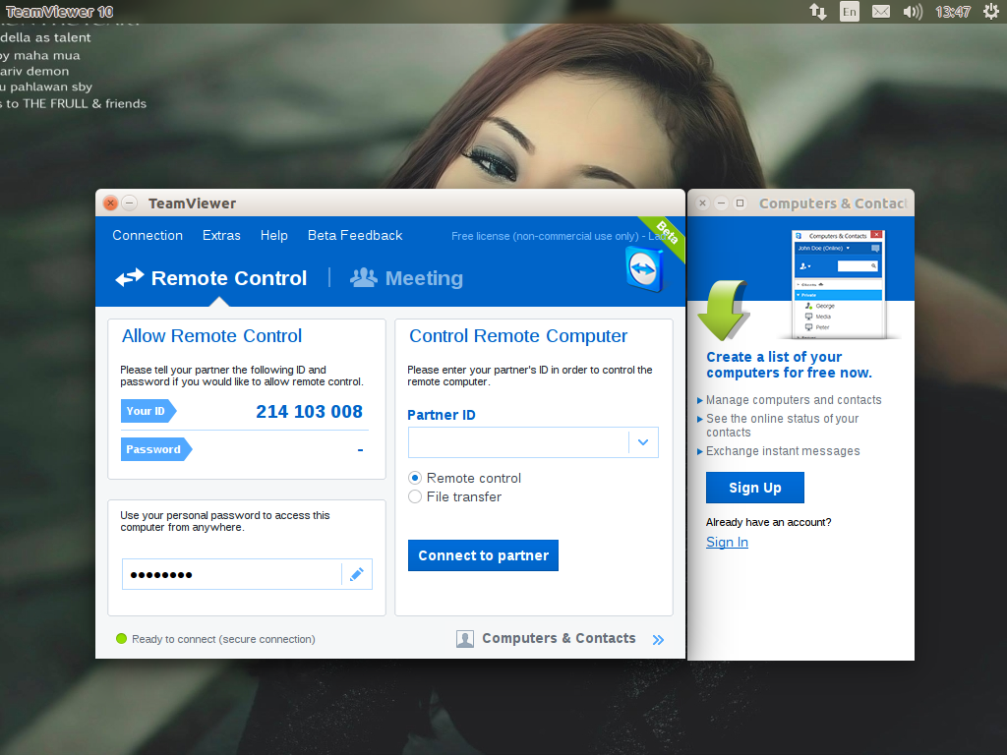
Task: Click the personal password field
Action: point(232,574)
